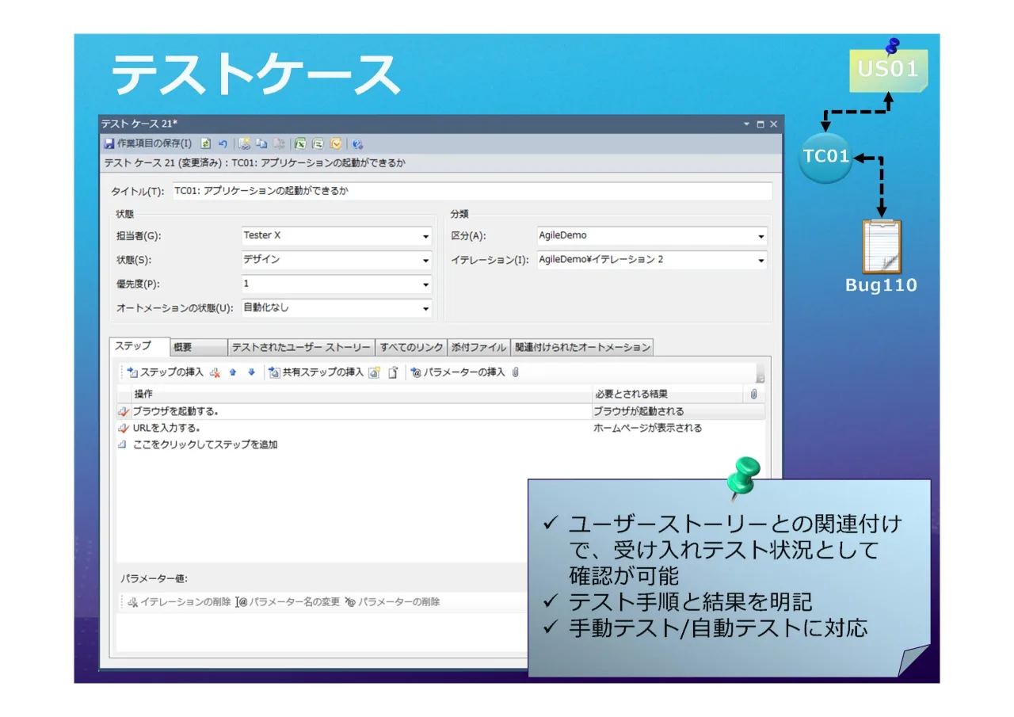
Task: Click ここをクリックしてステップを追加 row
Action: (x=205, y=444)
